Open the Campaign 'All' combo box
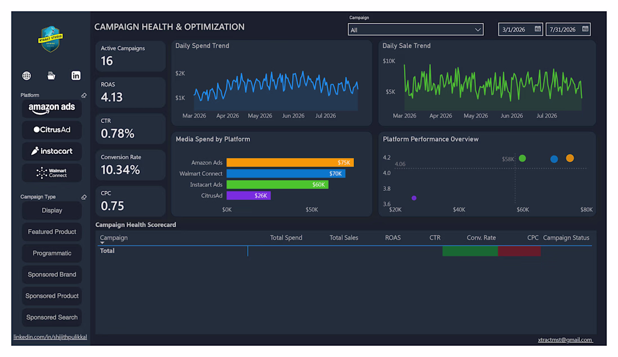 pos(415,30)
